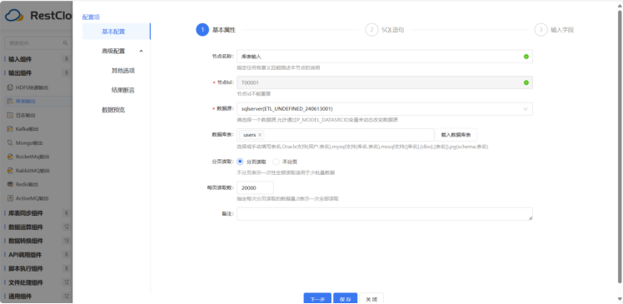623x304 pixels.
Task: Open the 数据源 sqlserver dropdown
Action: click(x=385, y=109)
